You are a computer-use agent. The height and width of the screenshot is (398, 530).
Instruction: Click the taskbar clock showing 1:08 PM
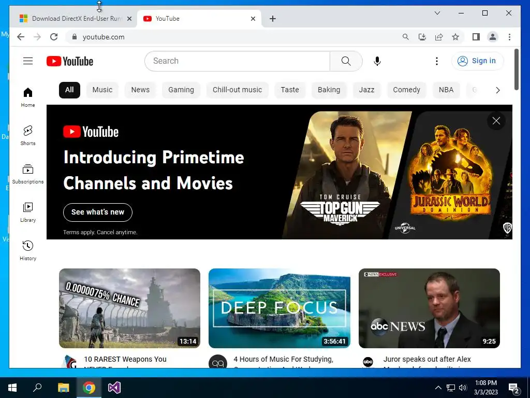(485, 388)
